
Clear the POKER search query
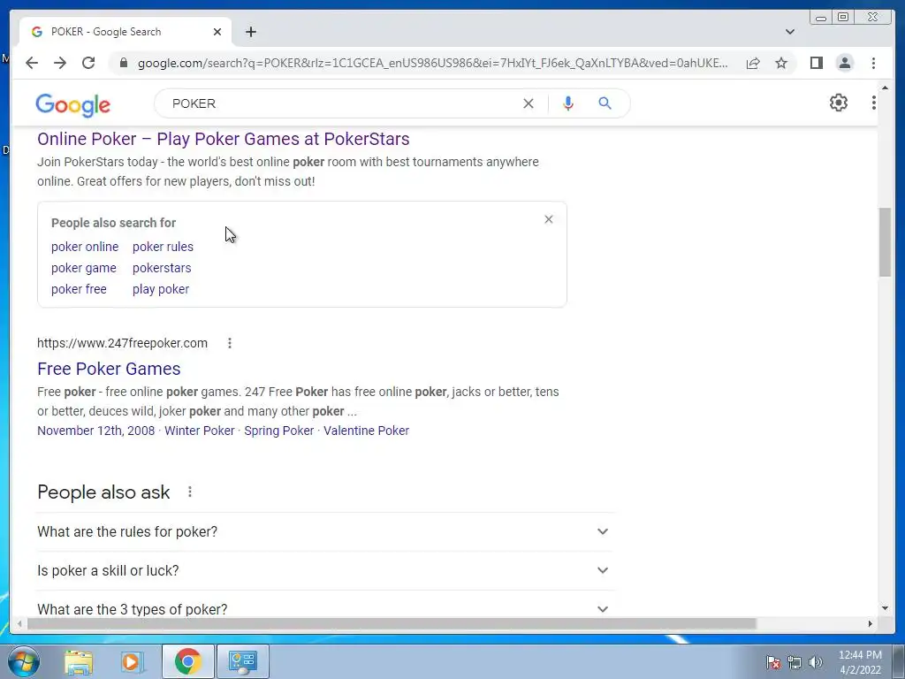click(x=529, y=103)
